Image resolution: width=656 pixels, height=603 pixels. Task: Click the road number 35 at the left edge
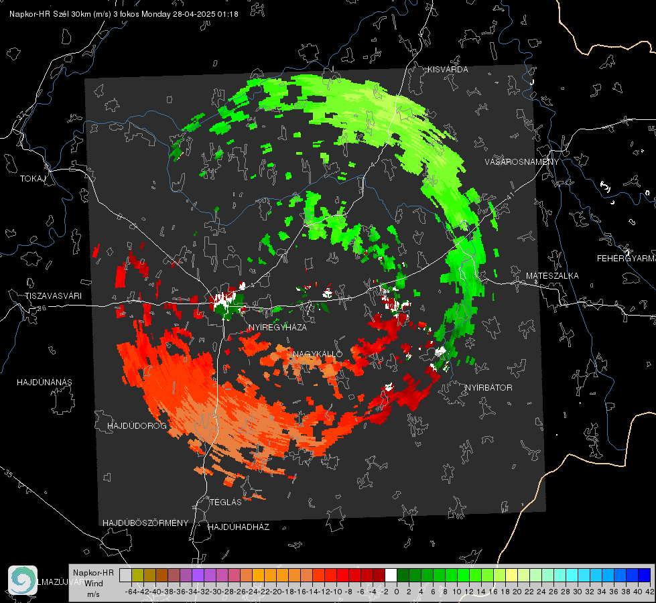(x=8, y=473)
